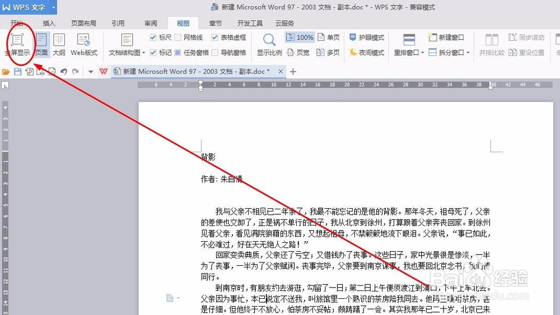Viewport: 560px width, 315px height.
Task: Click the line starting 回家变卖典质
Action: (353, 255)
